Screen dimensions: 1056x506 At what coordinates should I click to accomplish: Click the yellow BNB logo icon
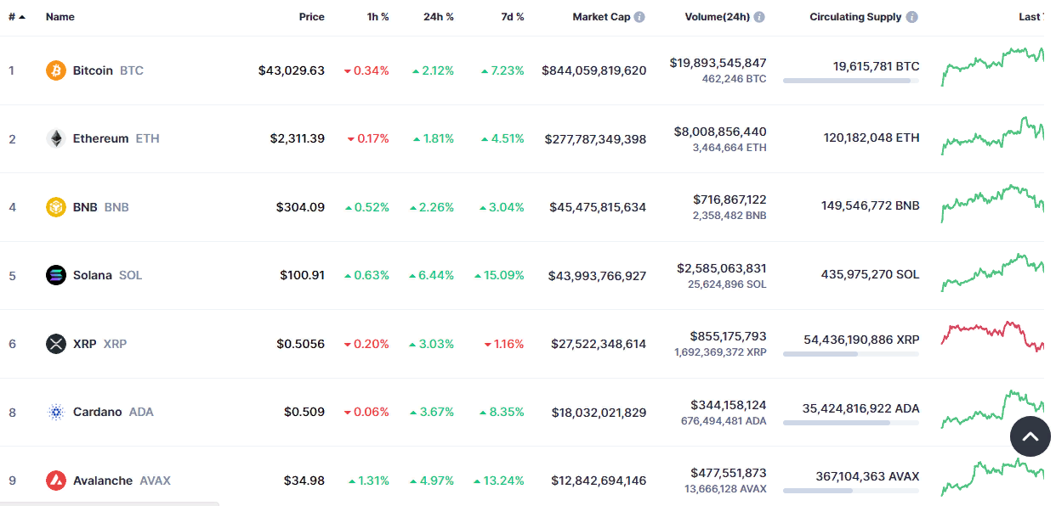(56, 207)
